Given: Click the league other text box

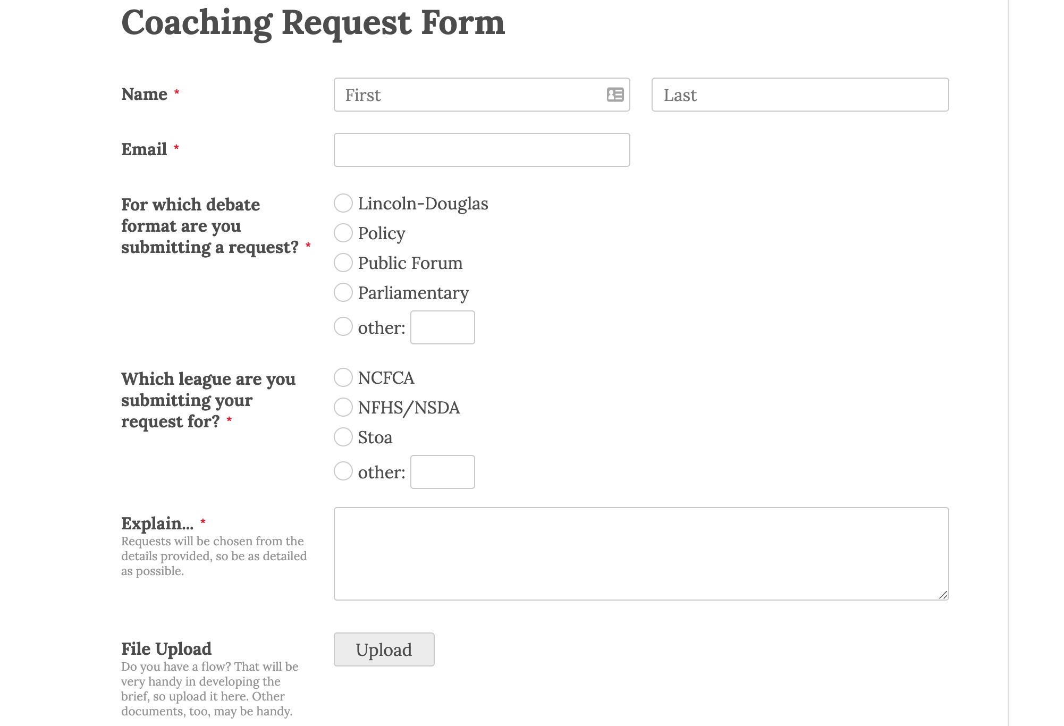Looking at the screenshot, I should (443, 472).
